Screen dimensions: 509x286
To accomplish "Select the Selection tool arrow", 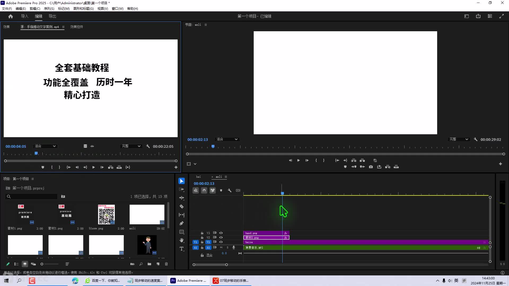I will (182, 181).
